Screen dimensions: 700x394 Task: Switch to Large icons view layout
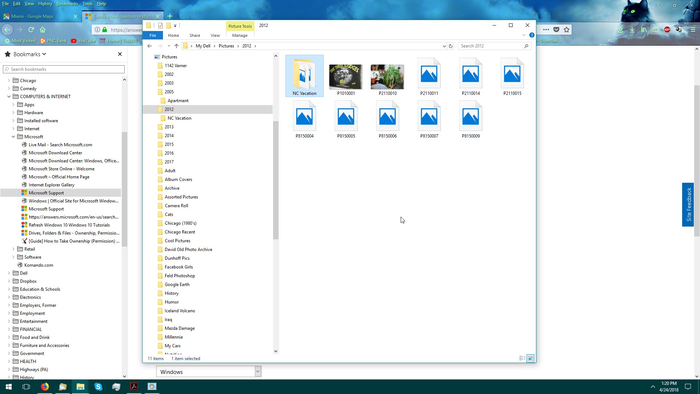531,358
